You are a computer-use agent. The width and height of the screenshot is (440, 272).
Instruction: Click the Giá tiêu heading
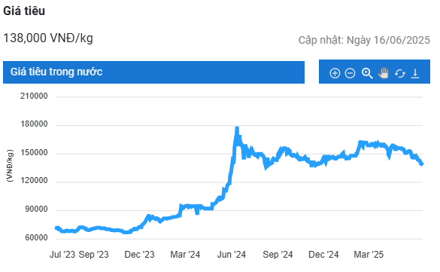click(24, 11)
